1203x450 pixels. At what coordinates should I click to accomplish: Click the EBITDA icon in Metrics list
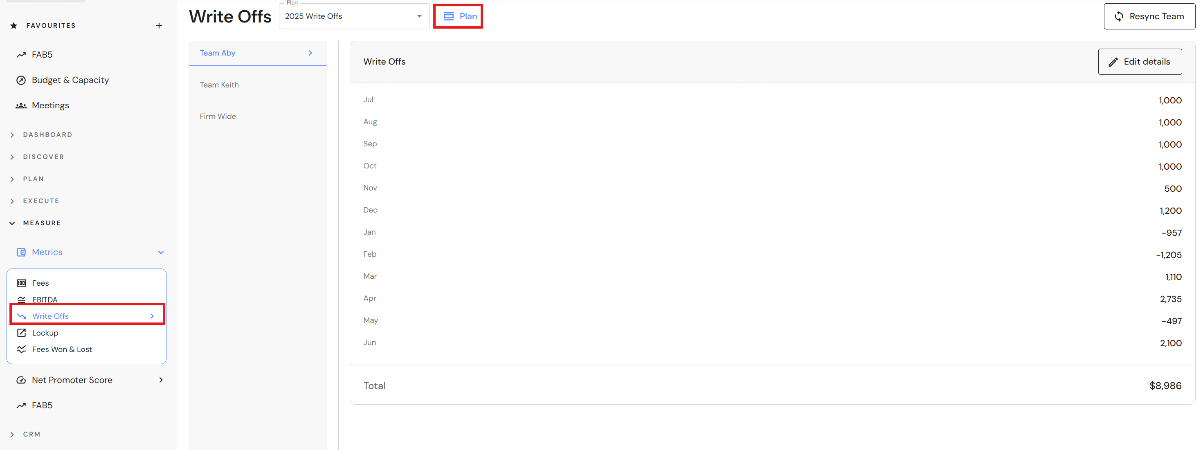[22, 299]
